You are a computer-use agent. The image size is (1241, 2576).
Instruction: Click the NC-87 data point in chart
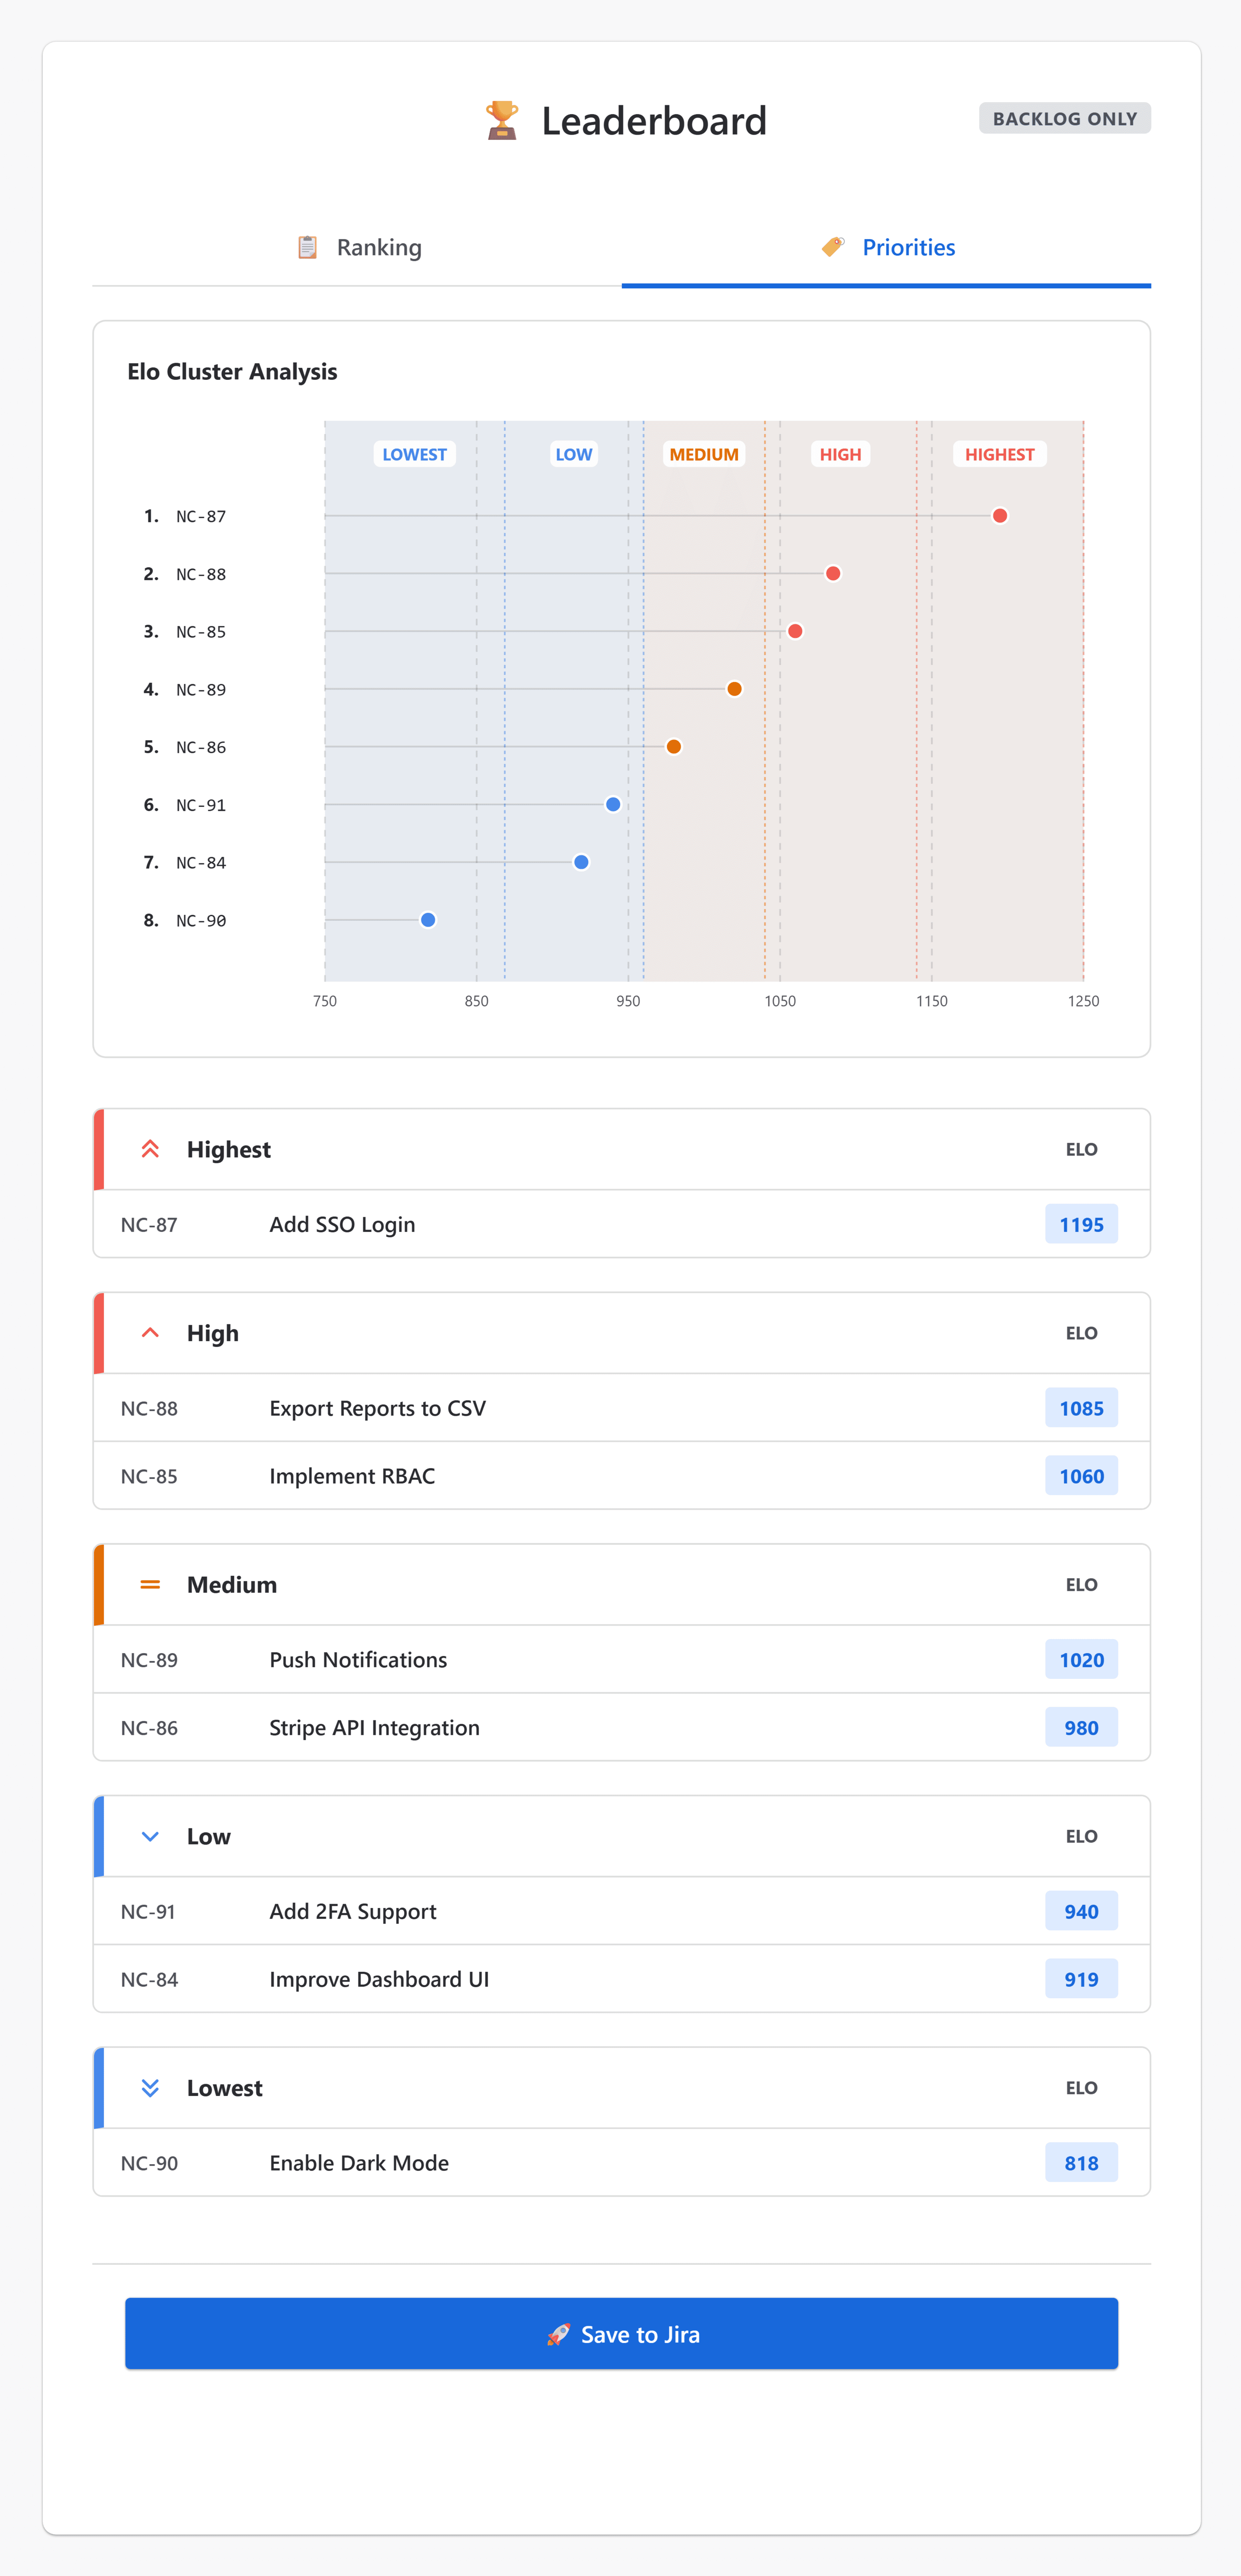1000,516
